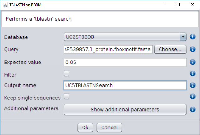Click the Choose... button for query file

pos(170,49)
